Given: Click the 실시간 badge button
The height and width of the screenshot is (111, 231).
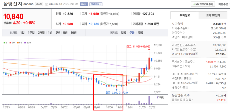Looking at the screenshot, I should [x=84, y=4].
